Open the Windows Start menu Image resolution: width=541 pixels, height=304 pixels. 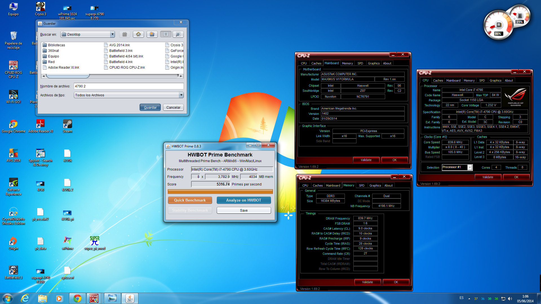click(8, 298)
